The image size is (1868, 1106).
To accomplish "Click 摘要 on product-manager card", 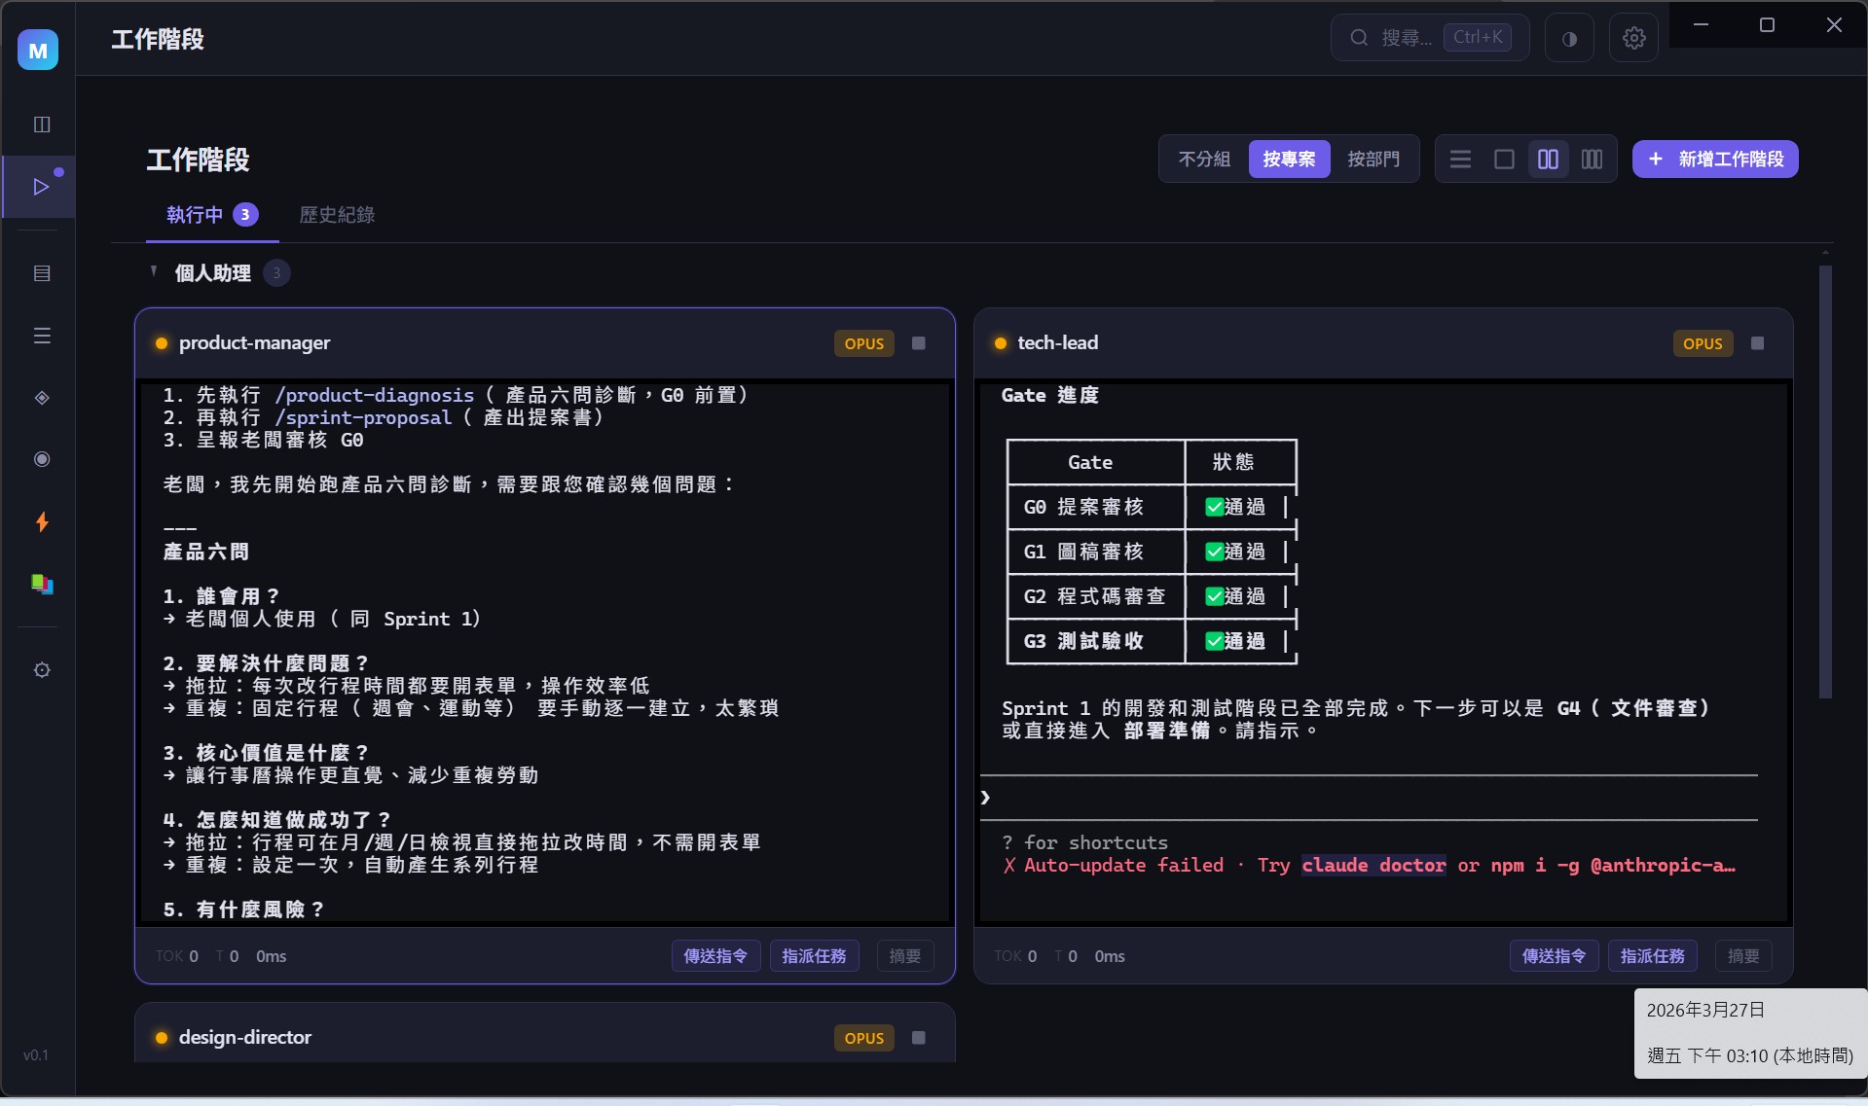I will 905,956.
